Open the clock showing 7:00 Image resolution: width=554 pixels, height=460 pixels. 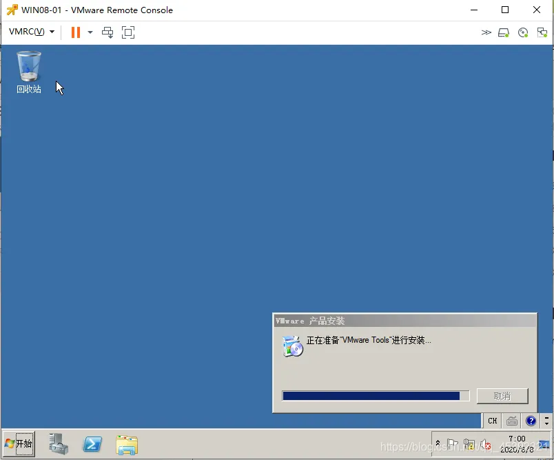(517, 444)
